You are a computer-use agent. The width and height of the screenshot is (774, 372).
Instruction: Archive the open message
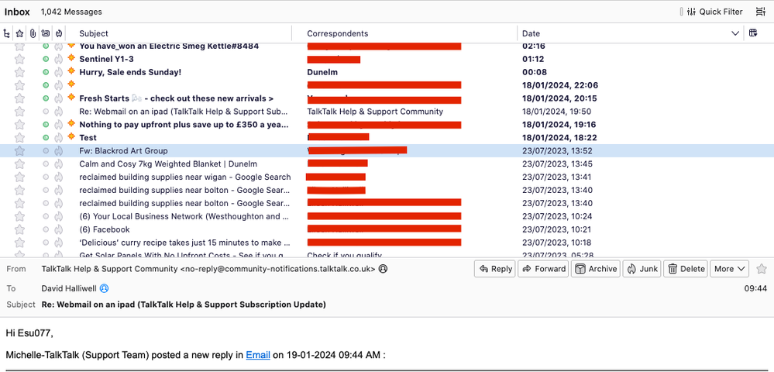(596, 269)
